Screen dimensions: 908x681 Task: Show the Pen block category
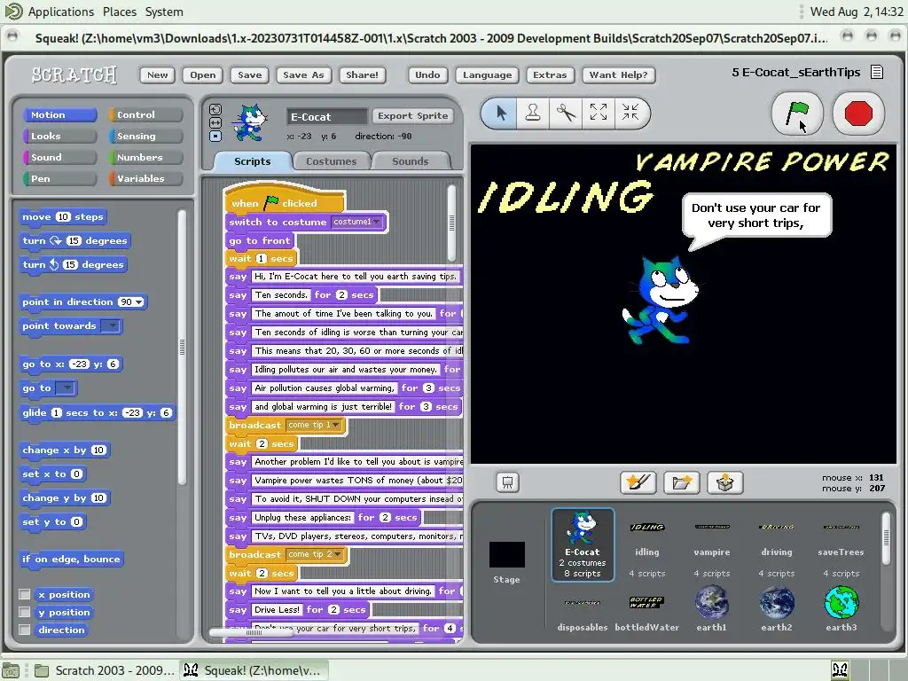click(59, 178)
